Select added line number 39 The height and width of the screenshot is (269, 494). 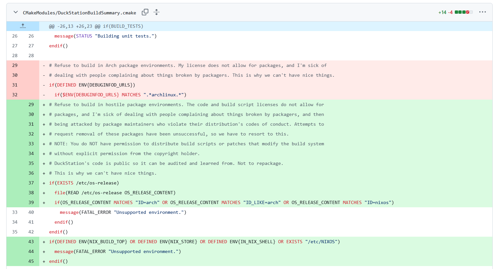31,202
